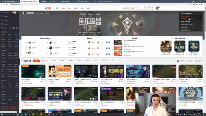Open a new browser tab with plus

[x=118, y=1]
